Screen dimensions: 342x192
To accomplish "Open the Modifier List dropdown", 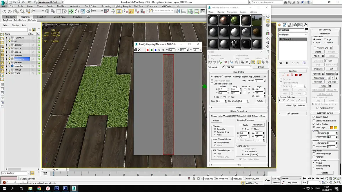I will (293, 35).
